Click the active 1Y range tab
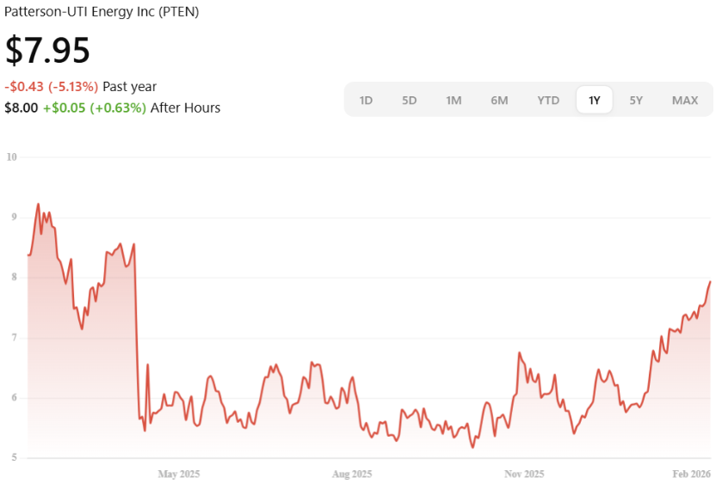Viewport: 716px width, 490px height. click(x=595, y=100)
